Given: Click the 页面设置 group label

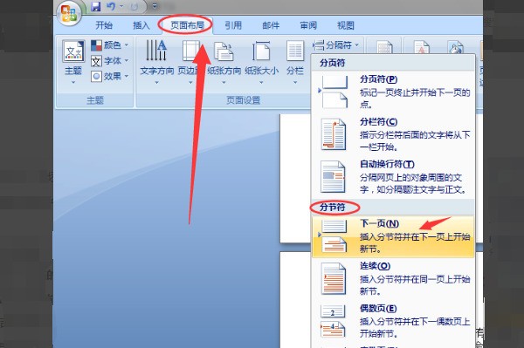Looking at the screenshot, I should click(244, 100).
